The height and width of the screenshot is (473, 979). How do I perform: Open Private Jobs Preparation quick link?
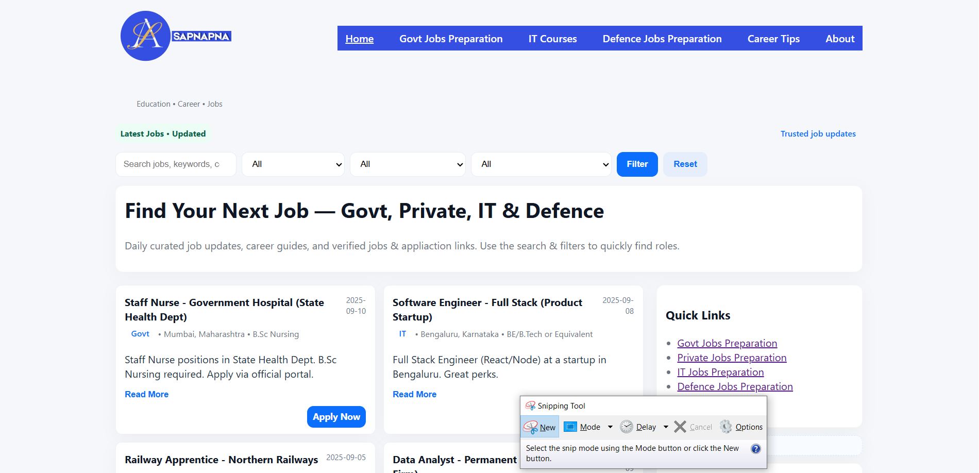point(732,358)
